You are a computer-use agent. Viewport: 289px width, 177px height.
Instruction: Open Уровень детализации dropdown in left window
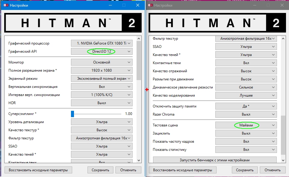[102, 122]
